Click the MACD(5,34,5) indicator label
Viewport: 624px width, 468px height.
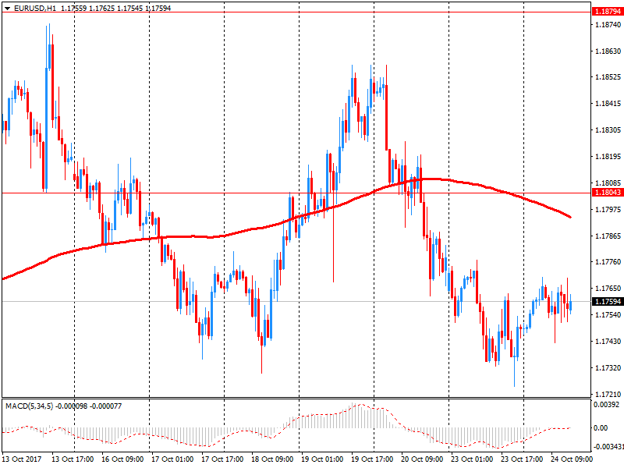(x=29, y=406)
